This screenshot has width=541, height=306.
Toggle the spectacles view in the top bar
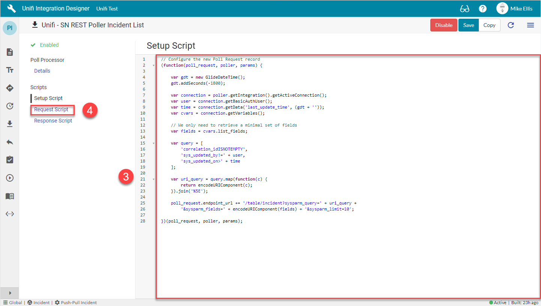[x=464, y=8]
